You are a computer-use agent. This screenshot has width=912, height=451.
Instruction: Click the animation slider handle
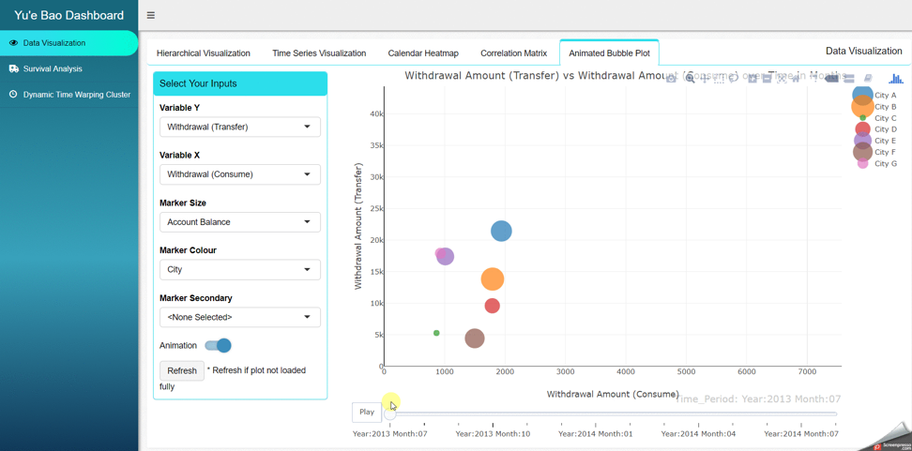pyautogui.click(x=390, y=413)
